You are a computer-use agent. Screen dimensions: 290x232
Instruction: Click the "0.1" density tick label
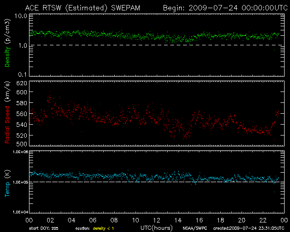[23, 74]
